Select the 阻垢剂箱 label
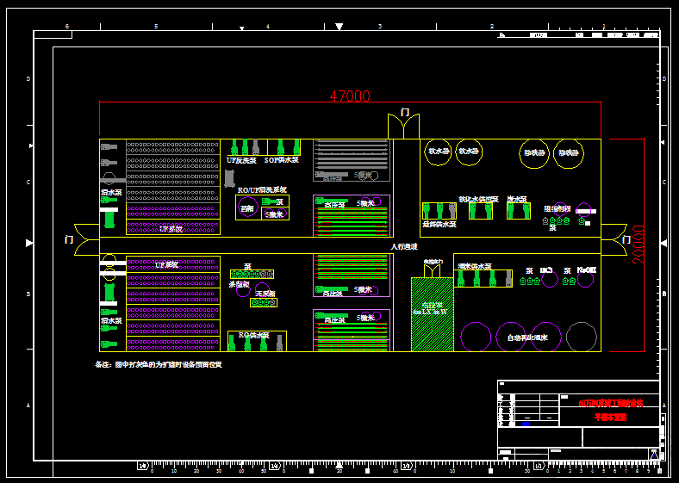The width and height of the screenshot is (679, 483). [x=558, y=208]
